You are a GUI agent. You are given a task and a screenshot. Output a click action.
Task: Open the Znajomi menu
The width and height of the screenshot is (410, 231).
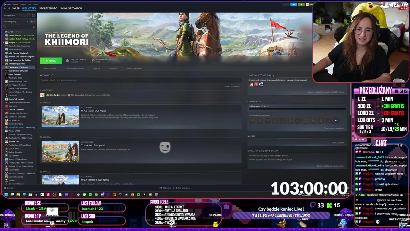click(x=23, y=4)
